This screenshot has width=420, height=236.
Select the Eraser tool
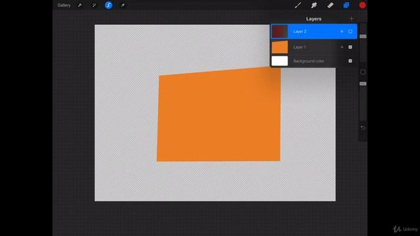click(330, 5)
